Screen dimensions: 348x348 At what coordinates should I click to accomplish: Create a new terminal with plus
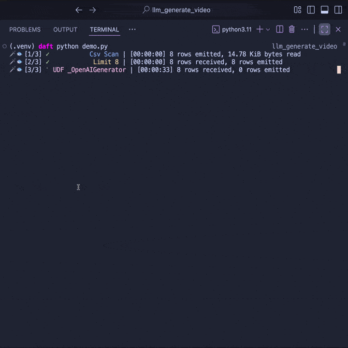point(260,29)
